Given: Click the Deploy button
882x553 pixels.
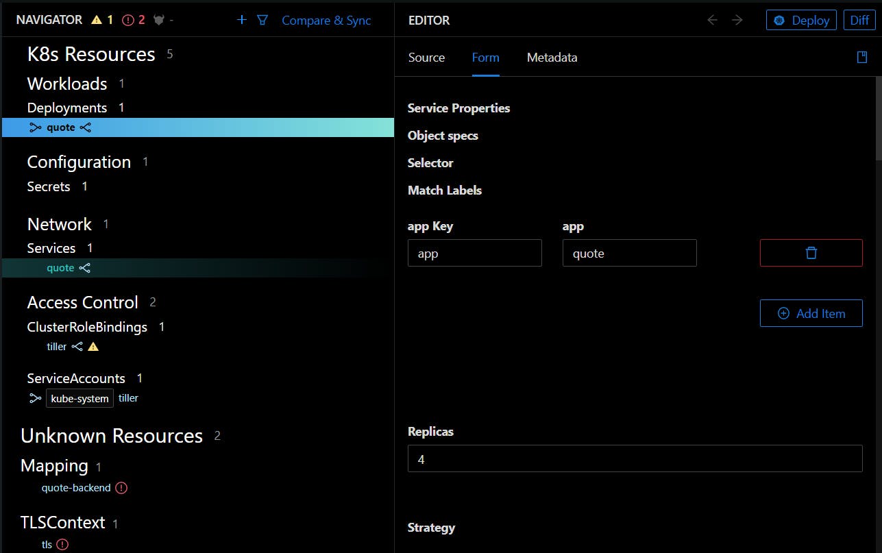Looking at the screenshot, I should (x=802, y=21).
